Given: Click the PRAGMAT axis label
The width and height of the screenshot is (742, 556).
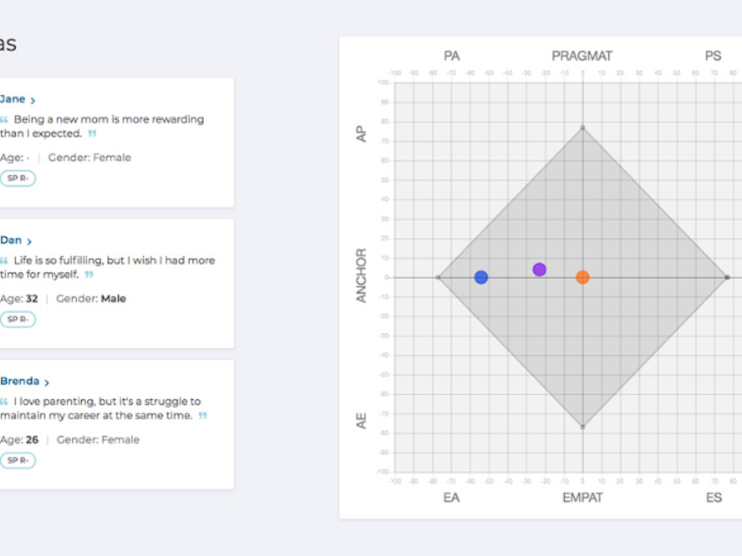Looking at the screenshot, I should coord(582,56).
